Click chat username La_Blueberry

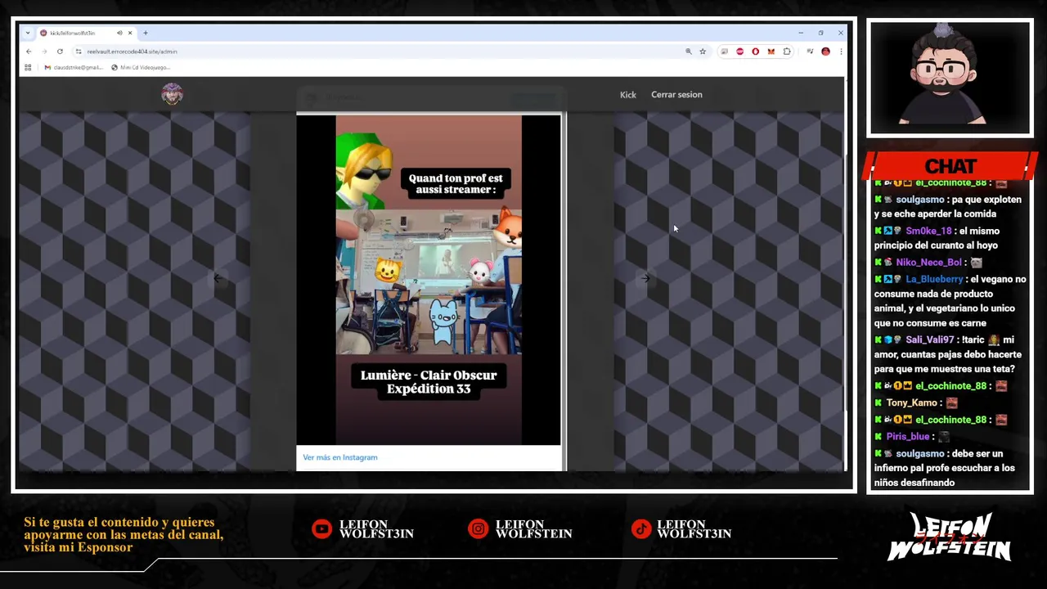(934, 280)
